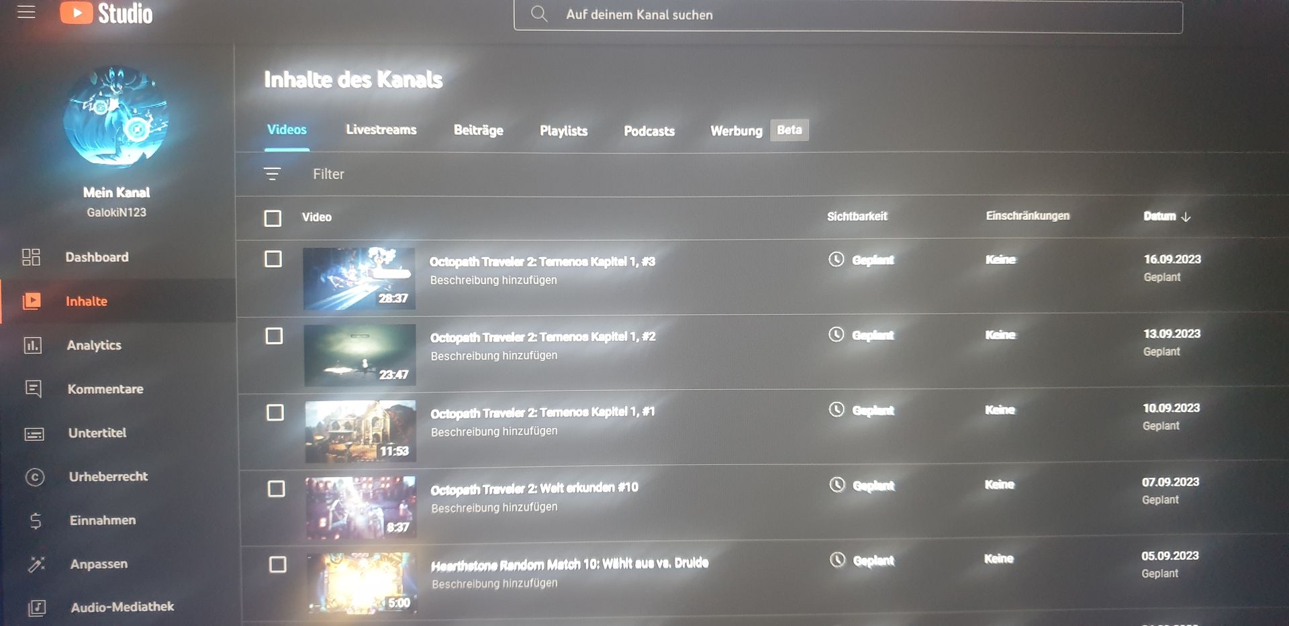Open Analytics from the sidebar
Viewport: 1289px width, 626px height.
point(94,346)
